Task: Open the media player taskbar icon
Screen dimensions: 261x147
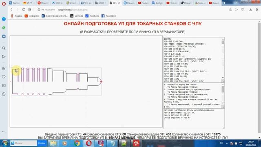Action: click(65, 143)
